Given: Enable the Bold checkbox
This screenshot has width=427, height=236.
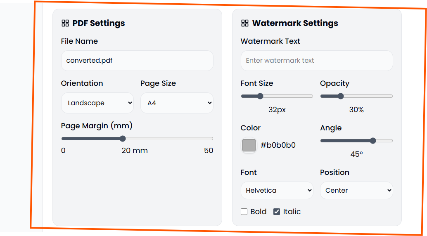Looking at the screenshot, I should 244,212.
